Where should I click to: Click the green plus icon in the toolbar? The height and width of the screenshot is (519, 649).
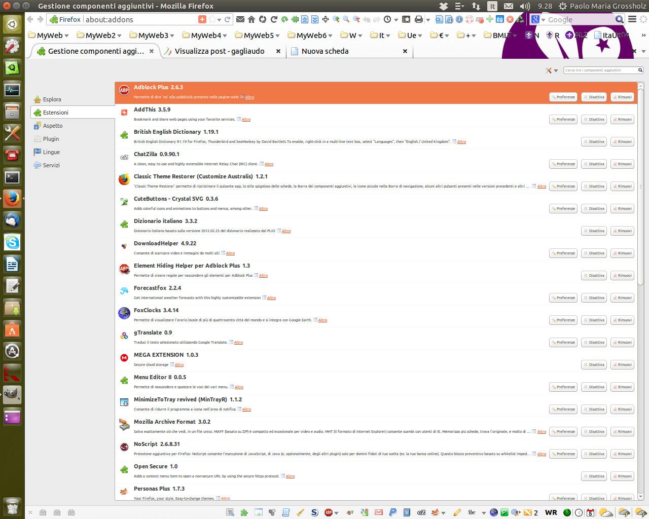coord(489,19)
